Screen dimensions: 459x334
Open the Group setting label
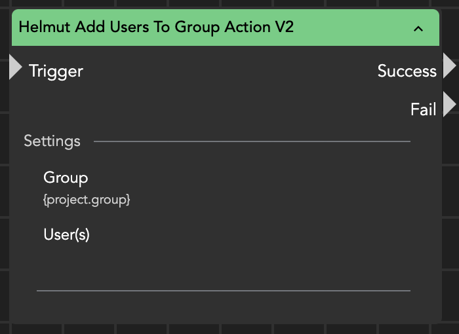(66, 177)
